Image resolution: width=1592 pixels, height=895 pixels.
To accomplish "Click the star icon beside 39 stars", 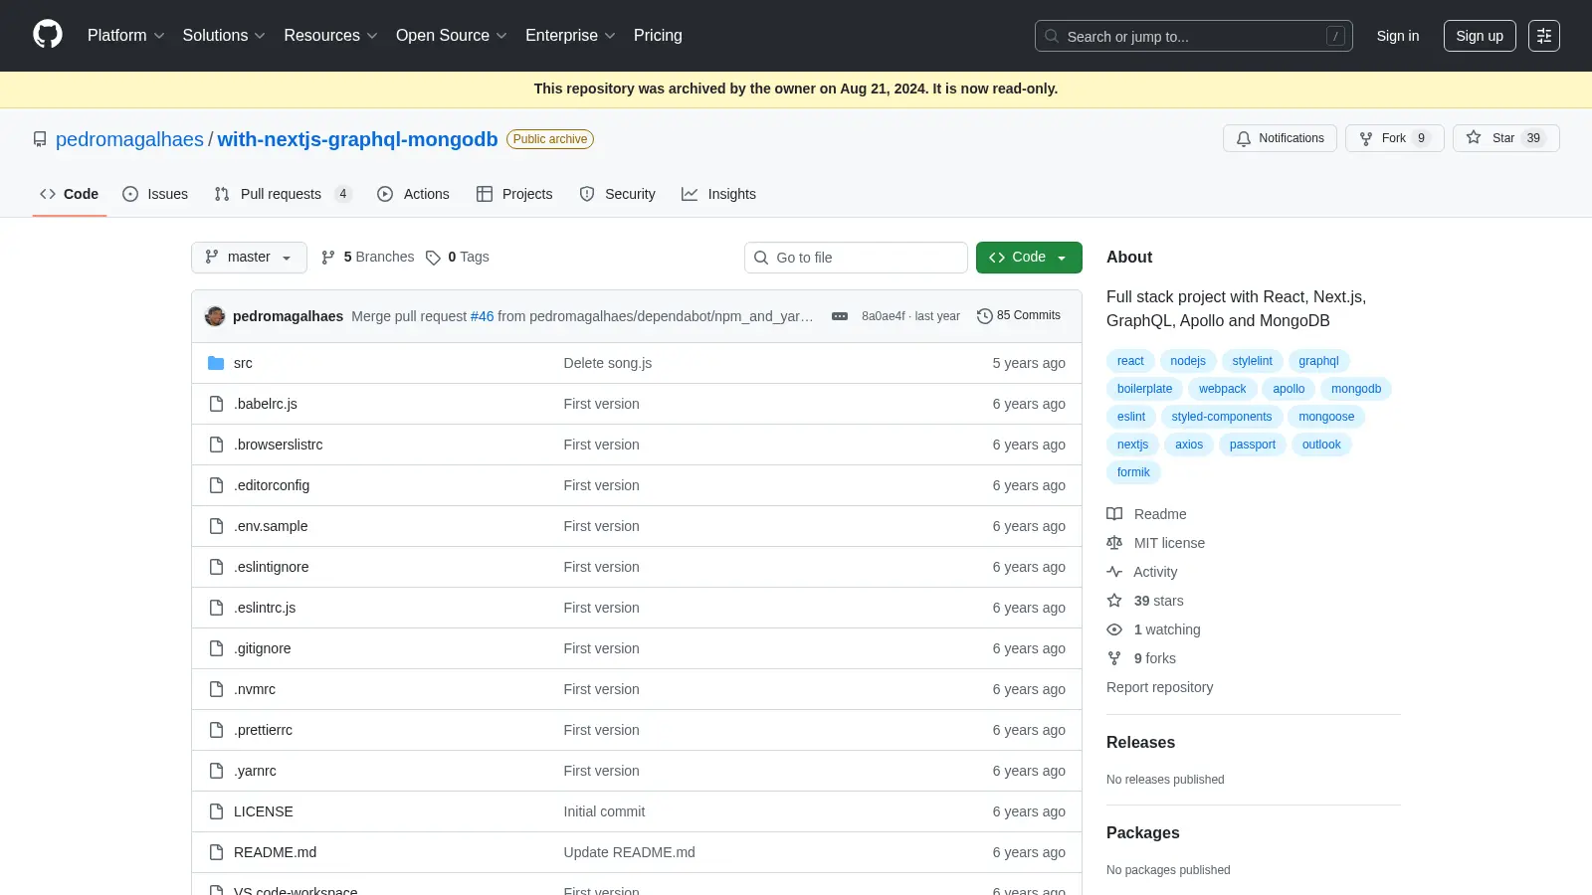I will point(1114,601).
